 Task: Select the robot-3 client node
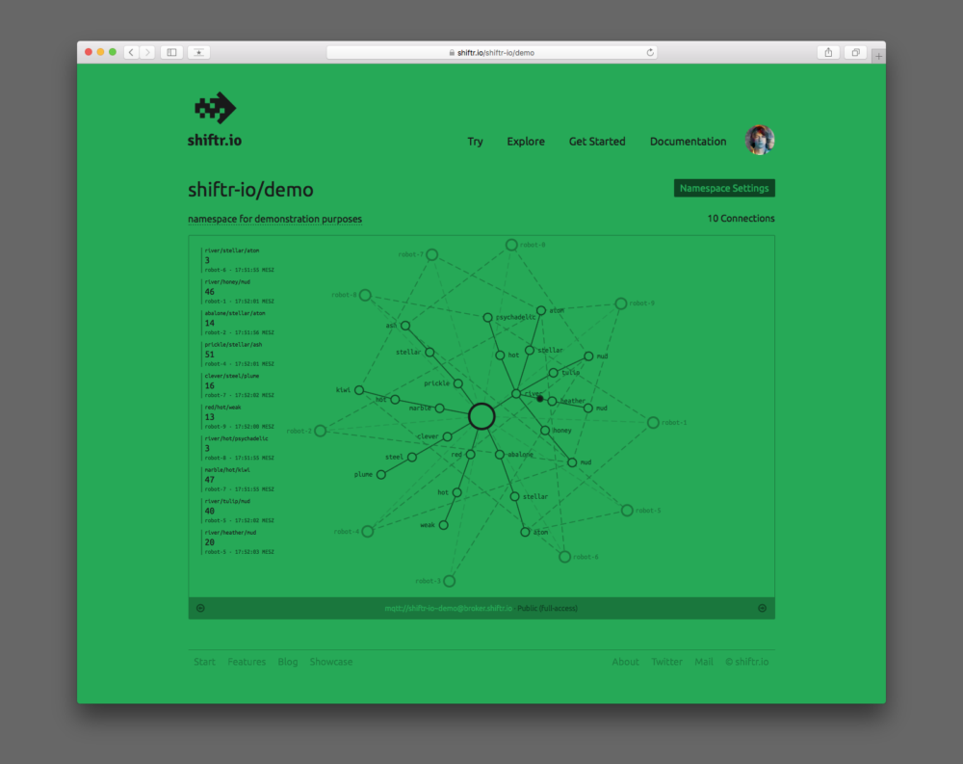coord(450,581)
